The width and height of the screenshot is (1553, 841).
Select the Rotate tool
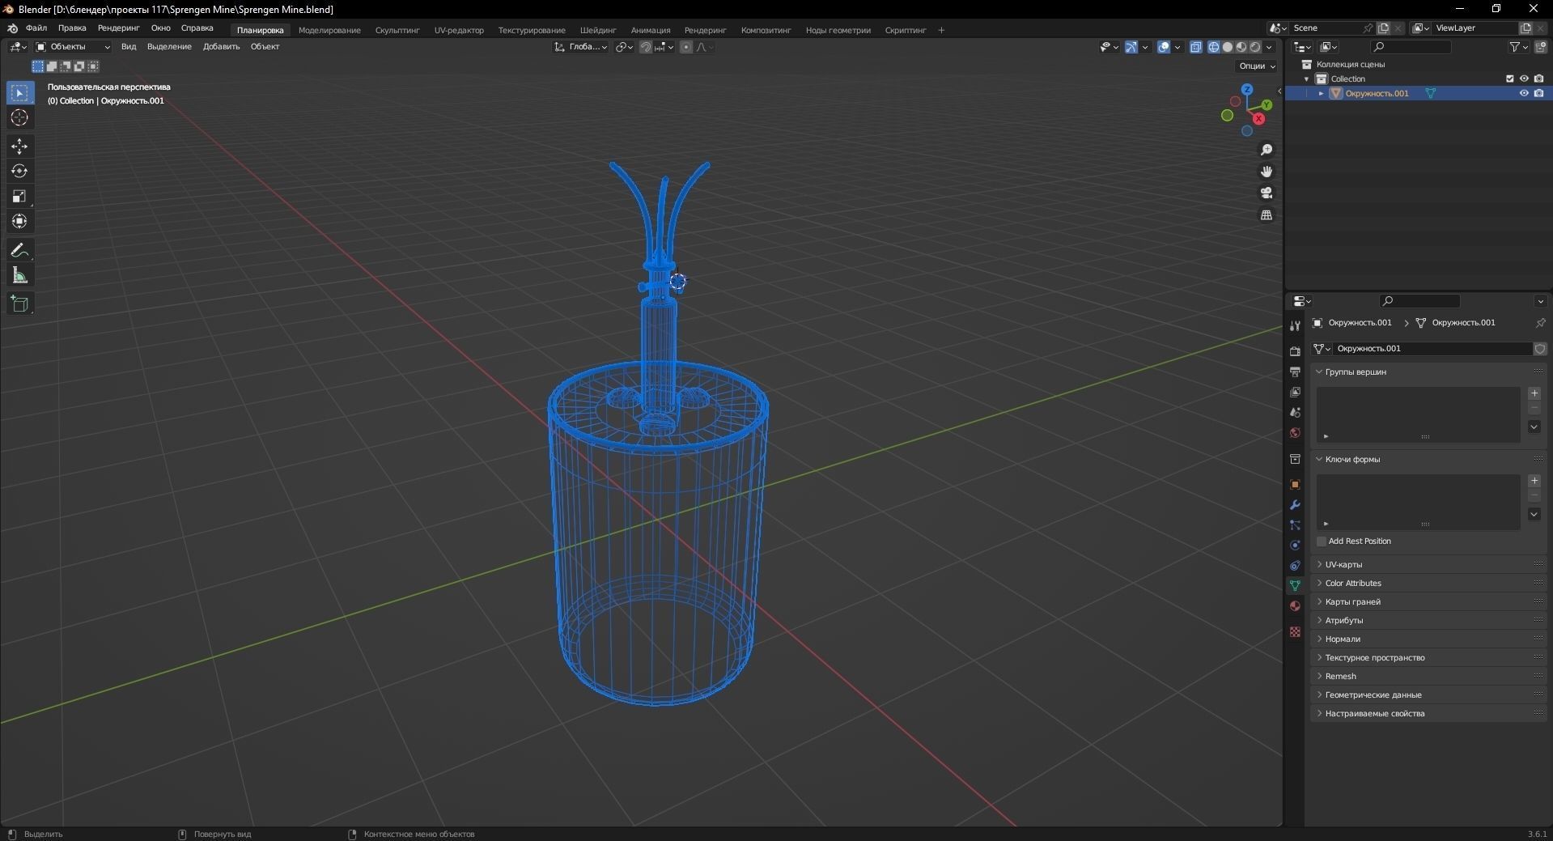(19, 172)
